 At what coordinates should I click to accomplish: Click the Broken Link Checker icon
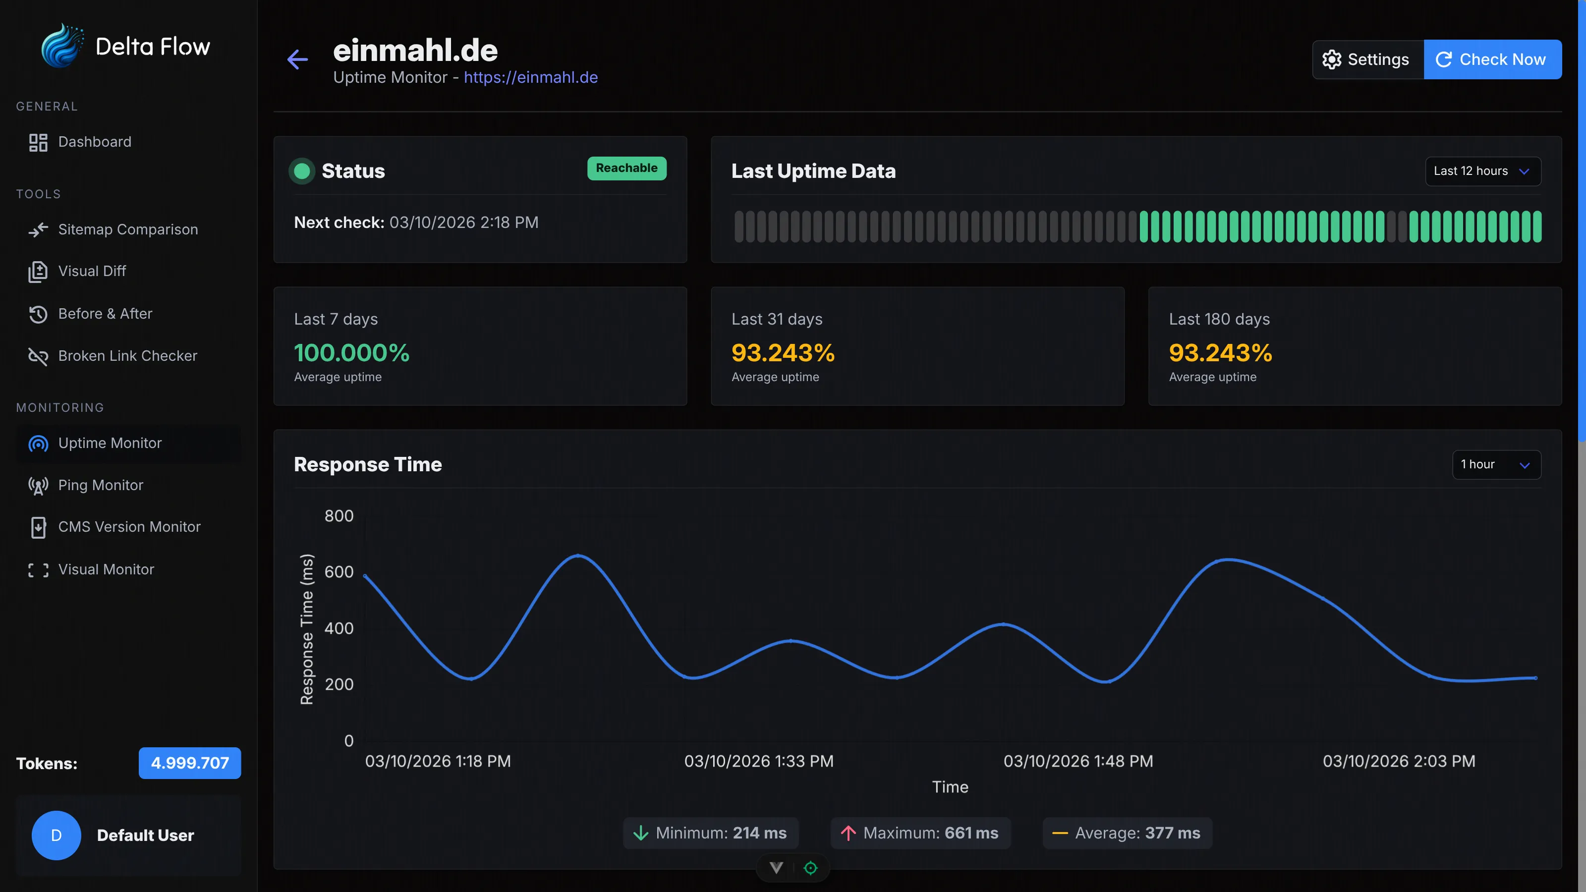[x=38, y=356]
